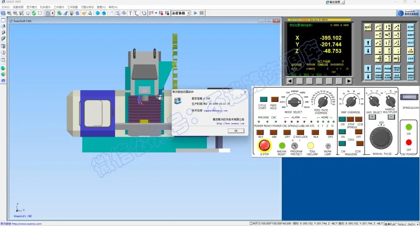Image resolution: width=420 pixels, height=226 pixels.
Task: Click the CYCLE START button
Action: 264,99
